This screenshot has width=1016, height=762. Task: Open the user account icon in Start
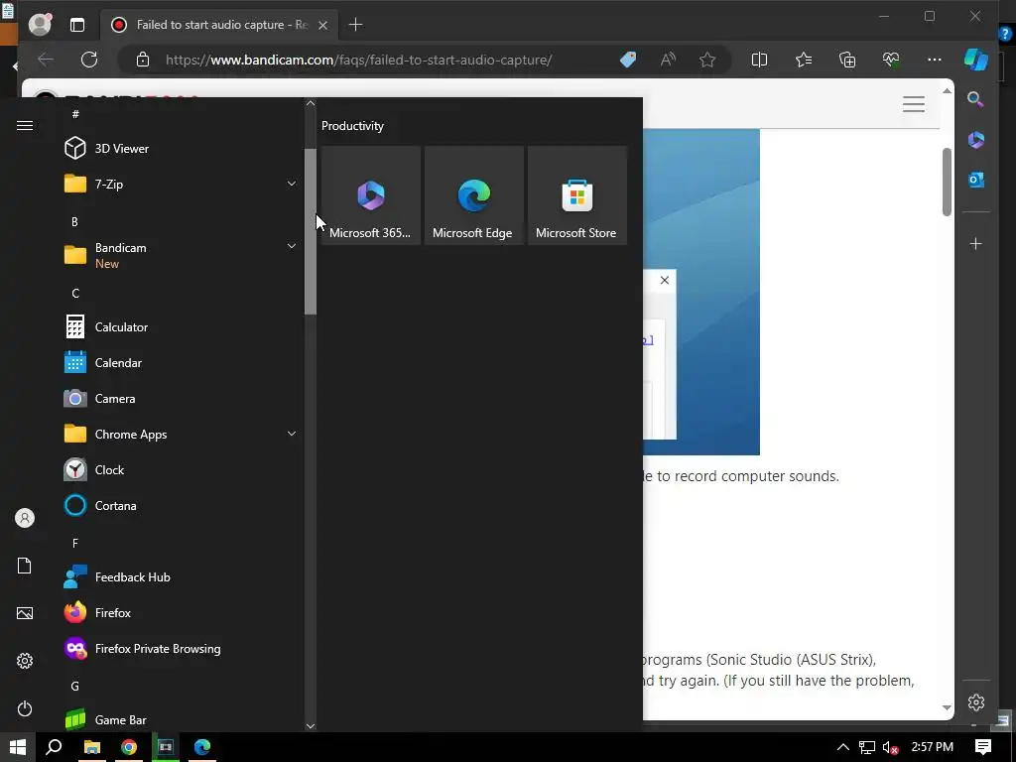click(x=25, y=518)
